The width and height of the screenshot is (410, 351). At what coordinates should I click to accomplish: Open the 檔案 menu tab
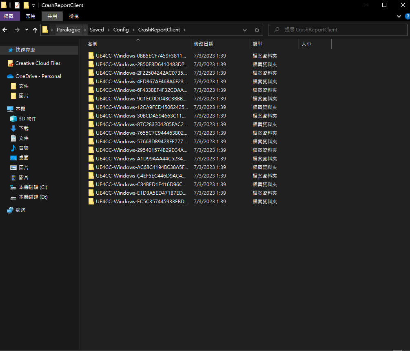coord(9,16)
